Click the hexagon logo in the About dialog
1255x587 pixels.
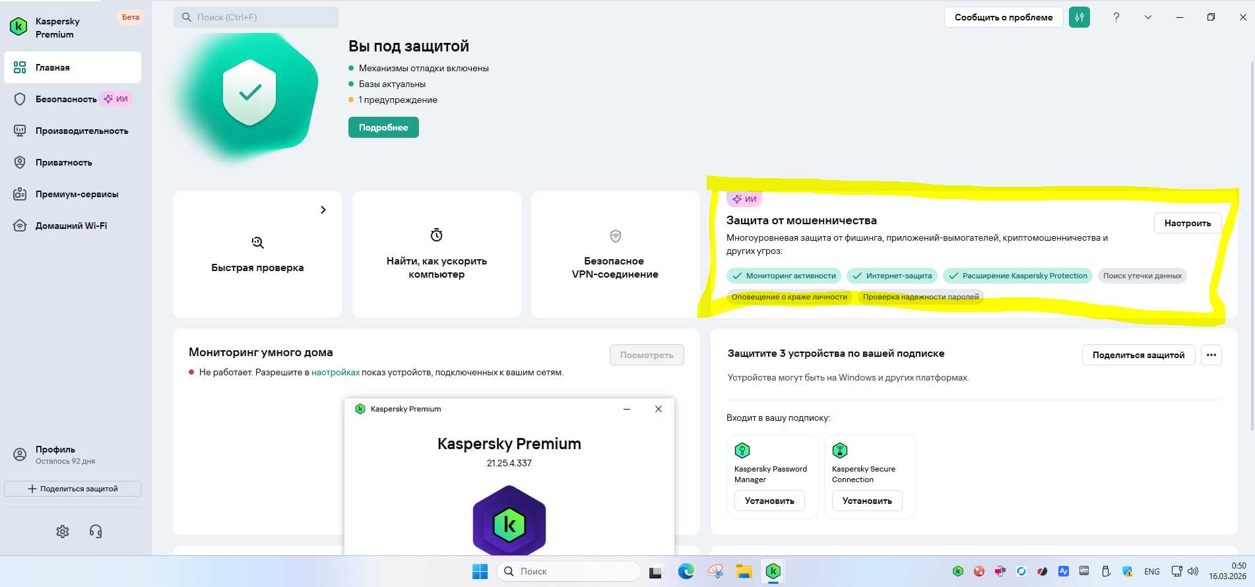click(509, 520)
